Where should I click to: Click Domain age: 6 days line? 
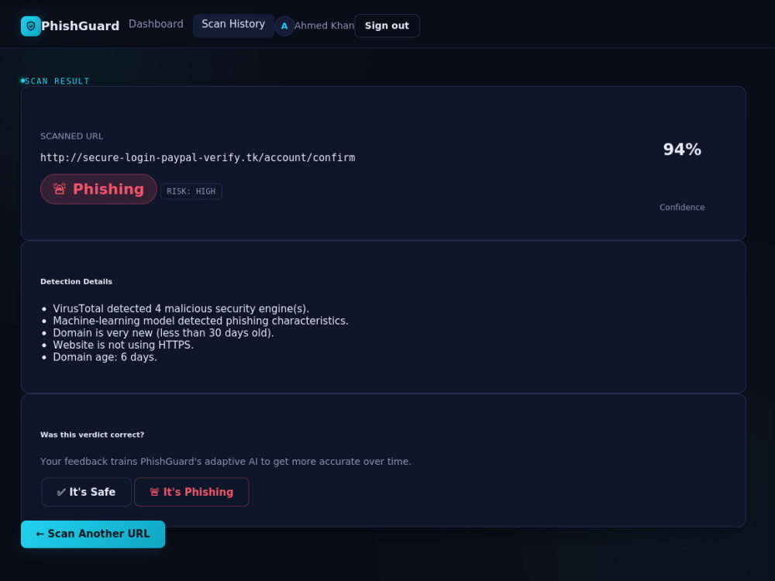[105, 357]
